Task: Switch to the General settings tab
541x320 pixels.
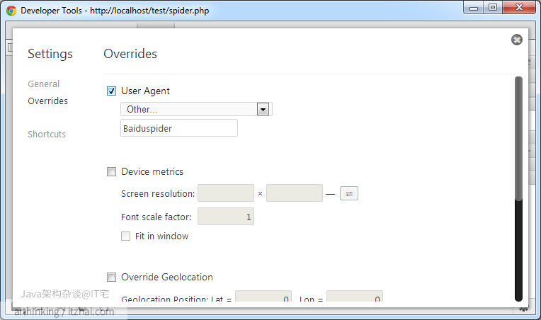Action: pos(43,84)
